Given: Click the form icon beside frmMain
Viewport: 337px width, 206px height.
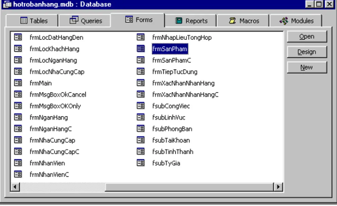Looking at the screenshot, I should coord(18,83).
